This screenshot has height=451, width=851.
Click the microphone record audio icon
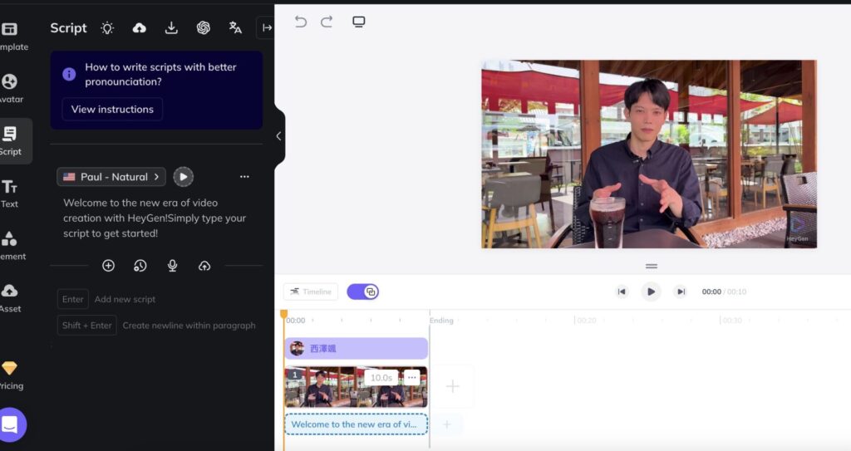tap(172, 266)
